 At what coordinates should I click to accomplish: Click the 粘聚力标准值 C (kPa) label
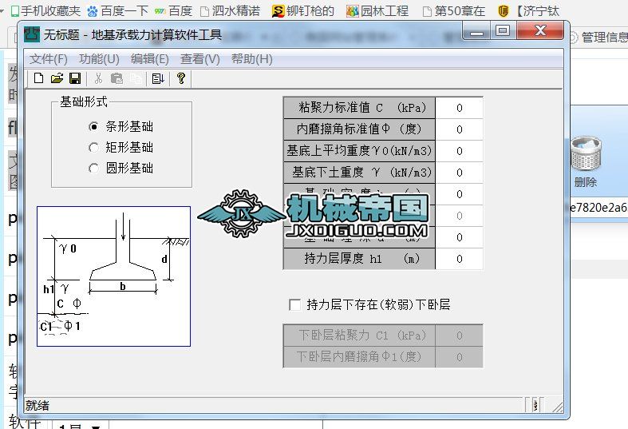[x=359, y=108]
